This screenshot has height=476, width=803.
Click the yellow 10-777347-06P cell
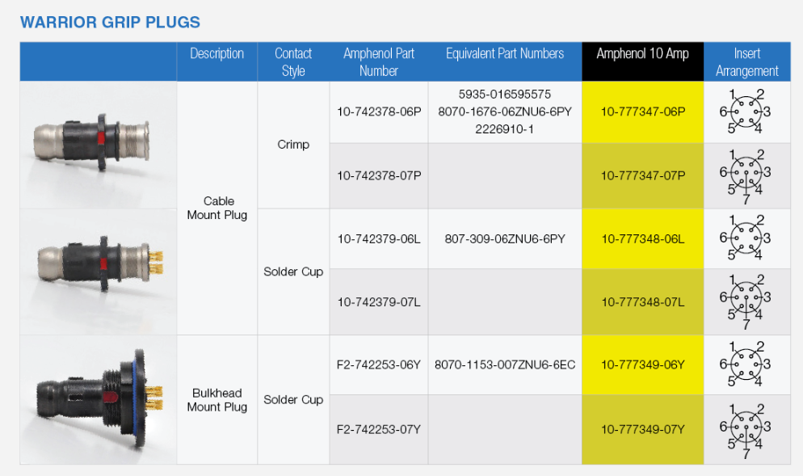pyautogui.click(x=642, y=112)
